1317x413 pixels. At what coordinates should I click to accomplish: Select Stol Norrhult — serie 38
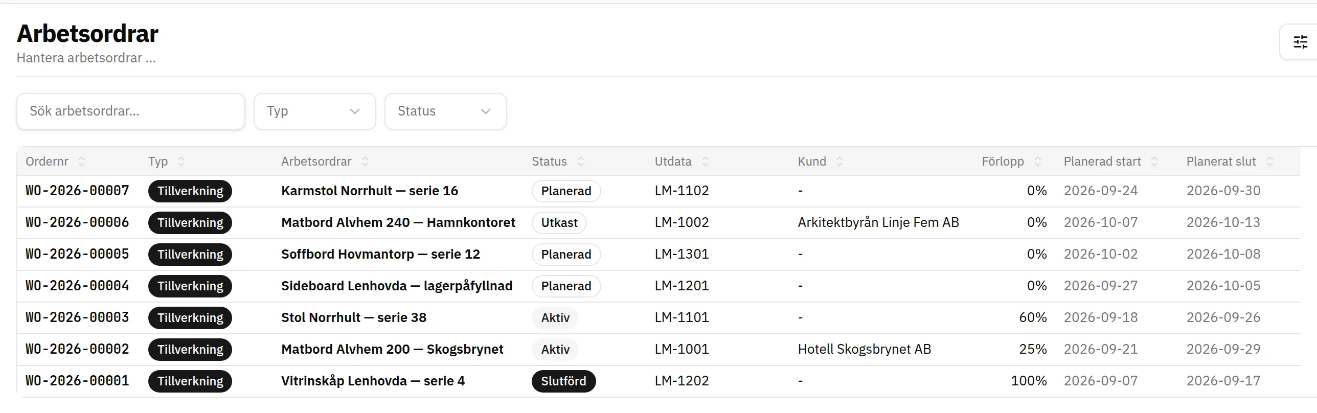tap(354, 317)
